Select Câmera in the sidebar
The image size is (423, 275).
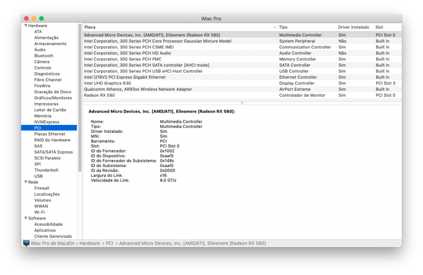(x=42, y=62)
